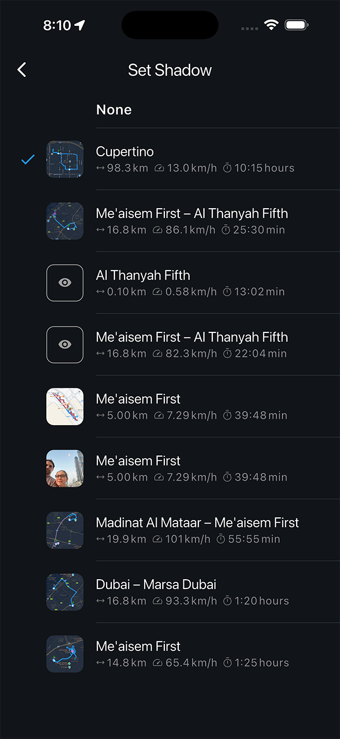Tap the battery indicator icon
Viewport: 340px width, 739px height.
coord(296,25)
